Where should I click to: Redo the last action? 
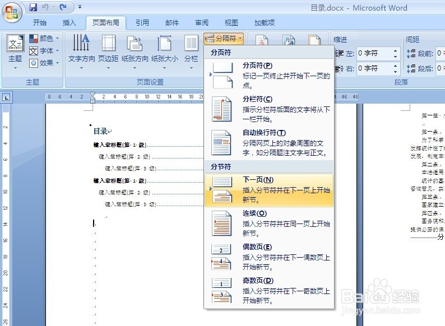click(63, 7)
